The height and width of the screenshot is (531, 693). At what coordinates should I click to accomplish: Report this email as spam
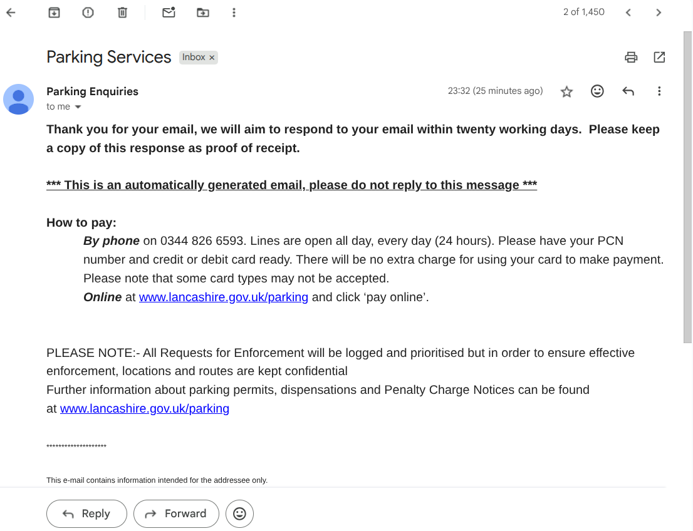click(x=88, y=13)
